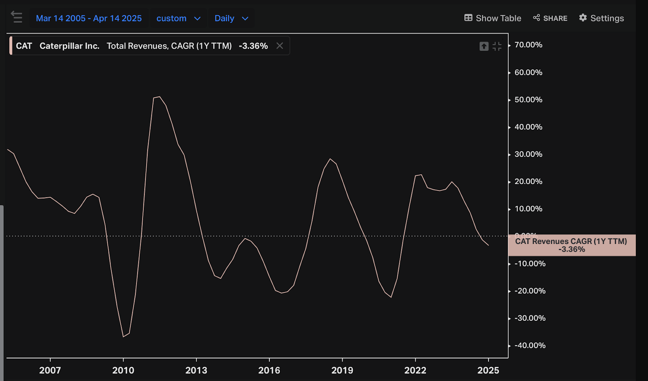648x381 pixels.
Task: Click the CAT Revenues CAGR value tag
Action: (x=571, y=245)
